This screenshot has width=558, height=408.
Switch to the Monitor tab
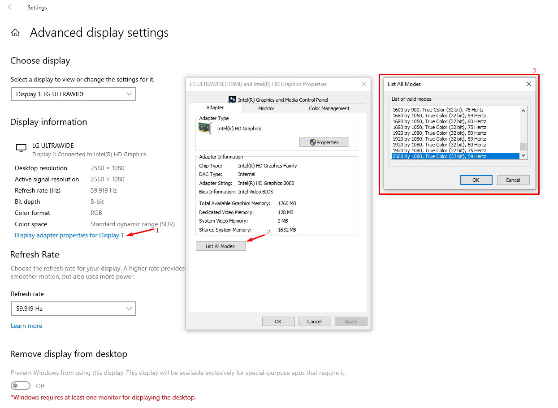[x=266, y=108]
